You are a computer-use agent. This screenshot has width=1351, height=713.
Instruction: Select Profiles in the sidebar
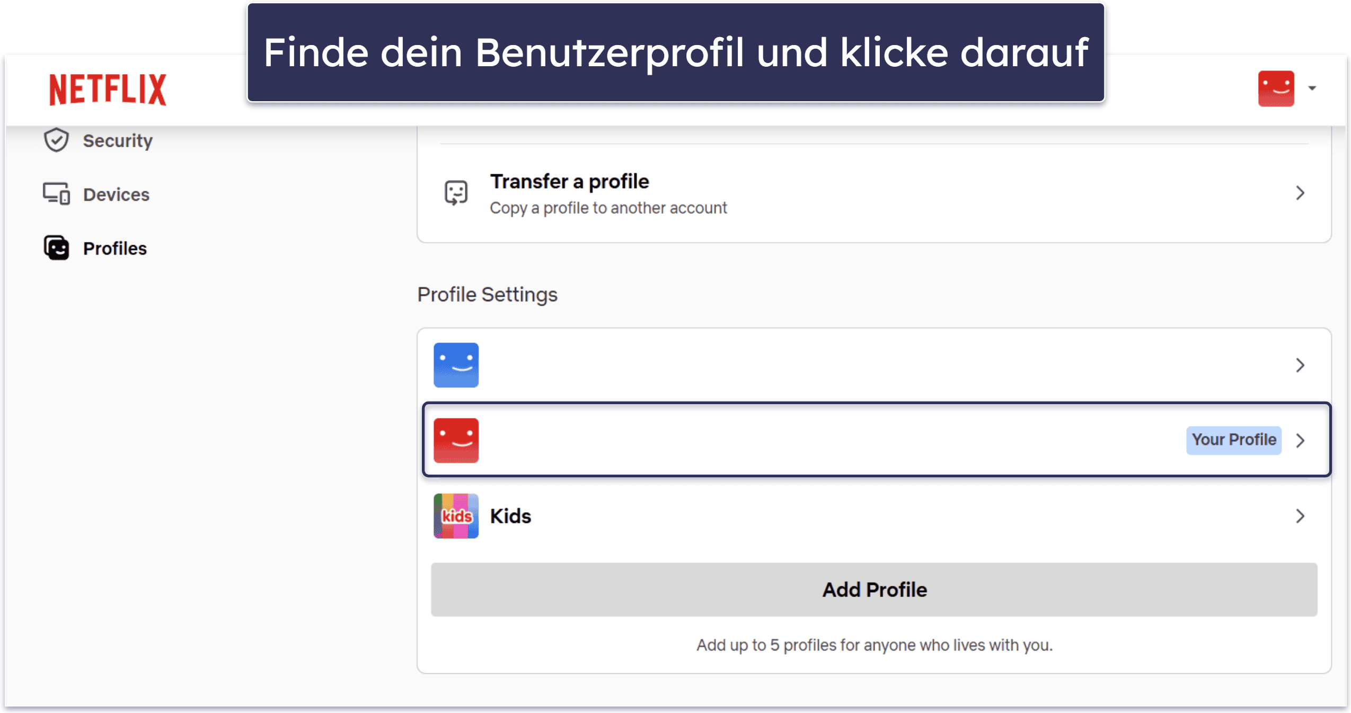(x=115, y=248)
